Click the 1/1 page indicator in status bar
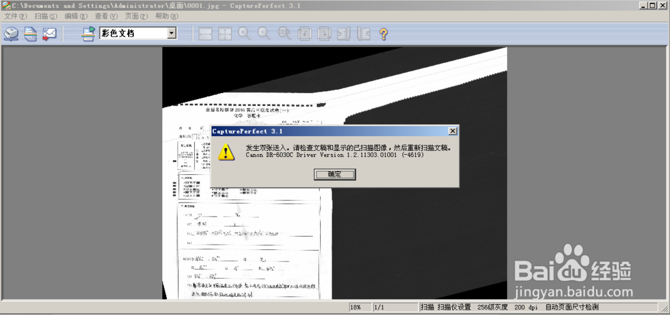This screenshot has height=315, width=670. [x=379, y=307]
